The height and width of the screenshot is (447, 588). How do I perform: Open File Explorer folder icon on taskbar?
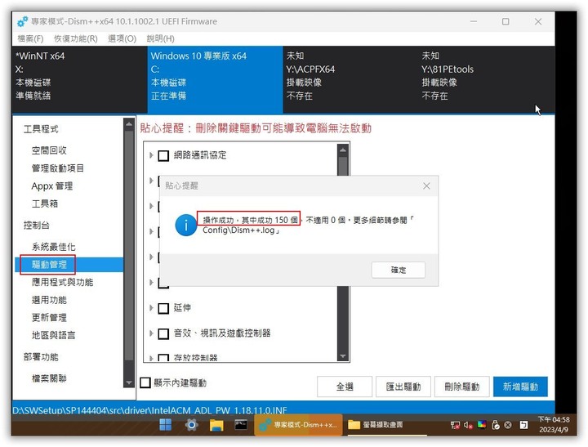(x=216, y=425)
